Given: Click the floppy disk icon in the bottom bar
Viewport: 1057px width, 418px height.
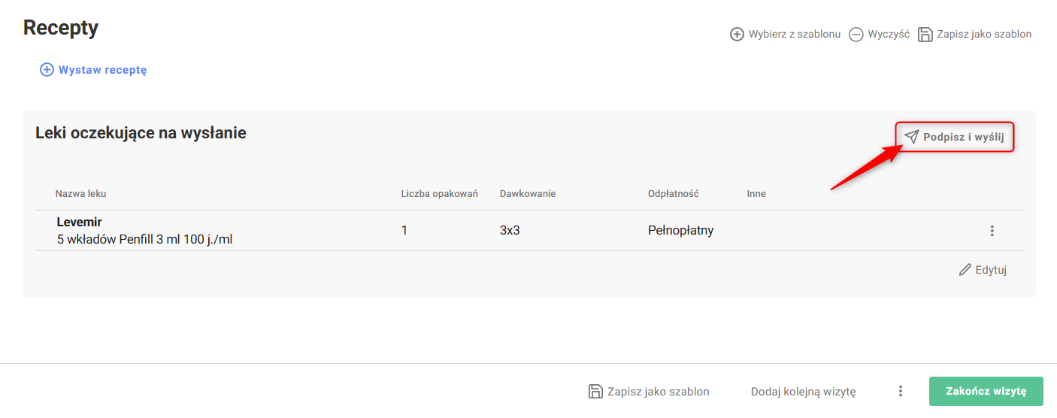Looking at the screenshot, I should coord(595,391).
